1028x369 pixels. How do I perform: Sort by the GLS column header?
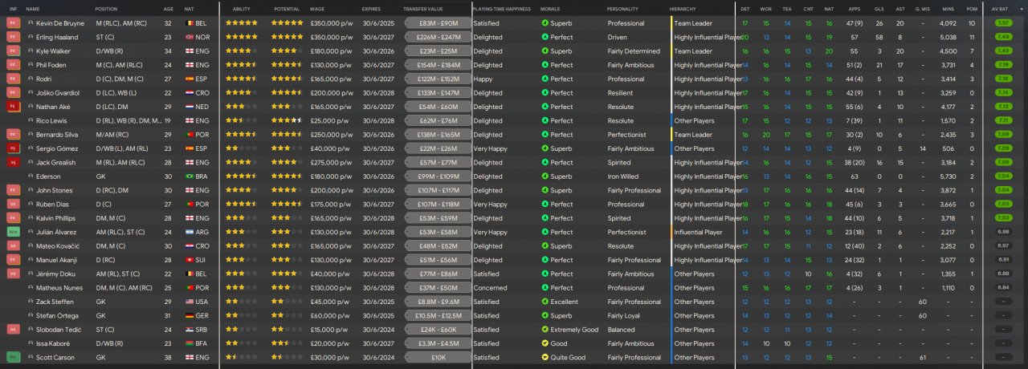[x=879, y=8]
